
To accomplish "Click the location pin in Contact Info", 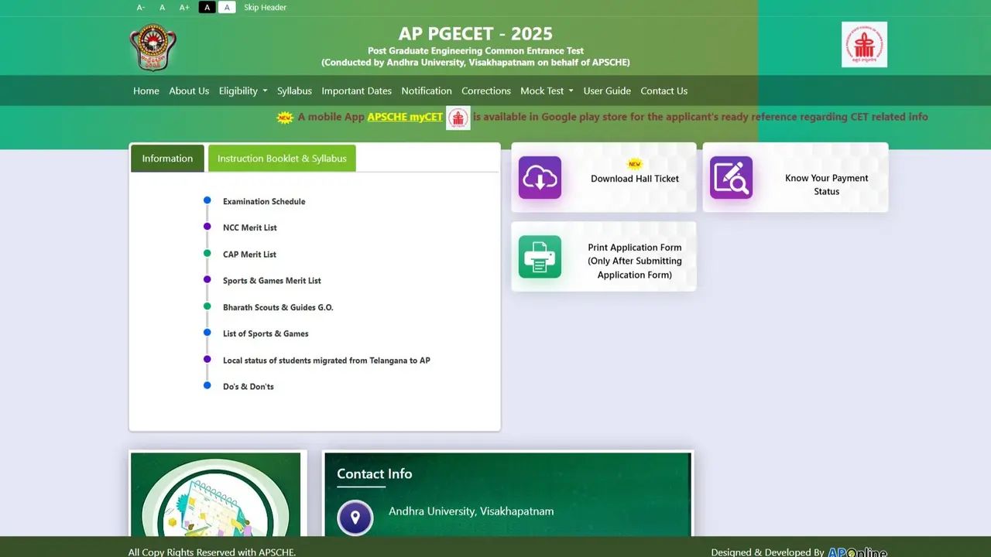I will (x=355, y=518).
